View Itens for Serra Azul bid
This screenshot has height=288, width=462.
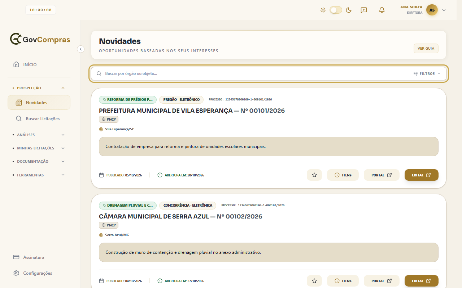point(343,281)
